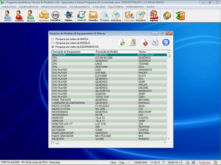The width and height of the screenshot is (221, 165).
Task: Select the CPU ATLON 64 3200 row
Action: click(109, 58)
